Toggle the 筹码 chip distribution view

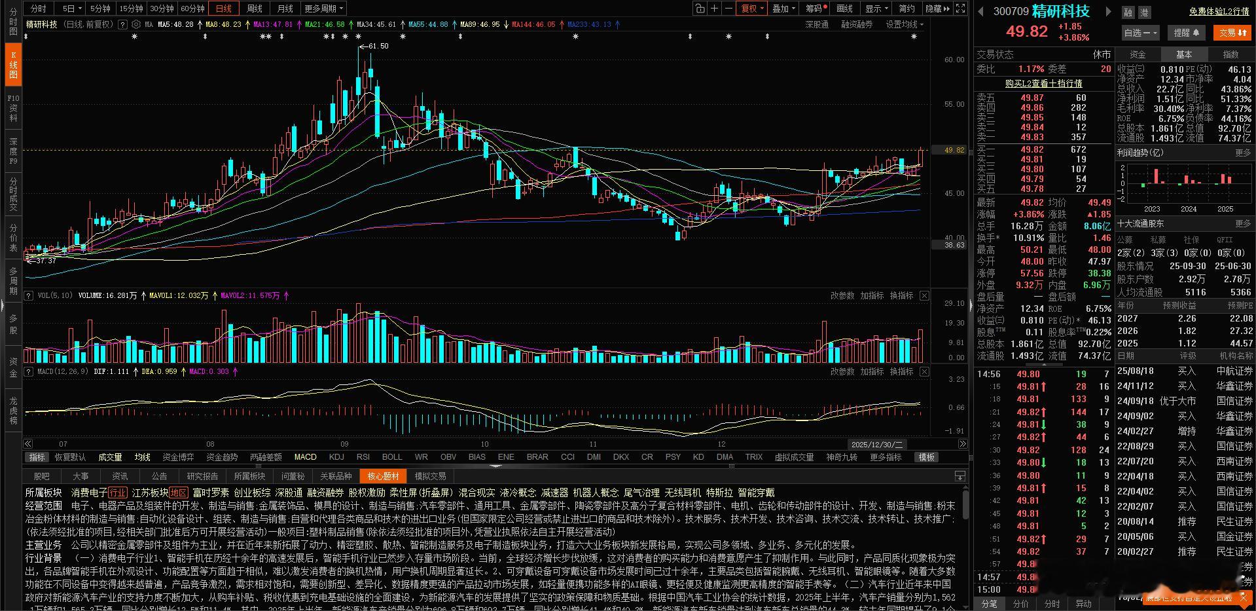[x=816, y=9]
